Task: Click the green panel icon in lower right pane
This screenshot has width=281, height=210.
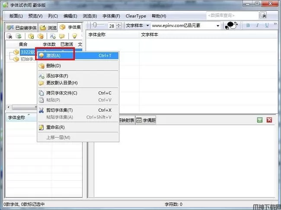Action: click(x=260, y=120)
